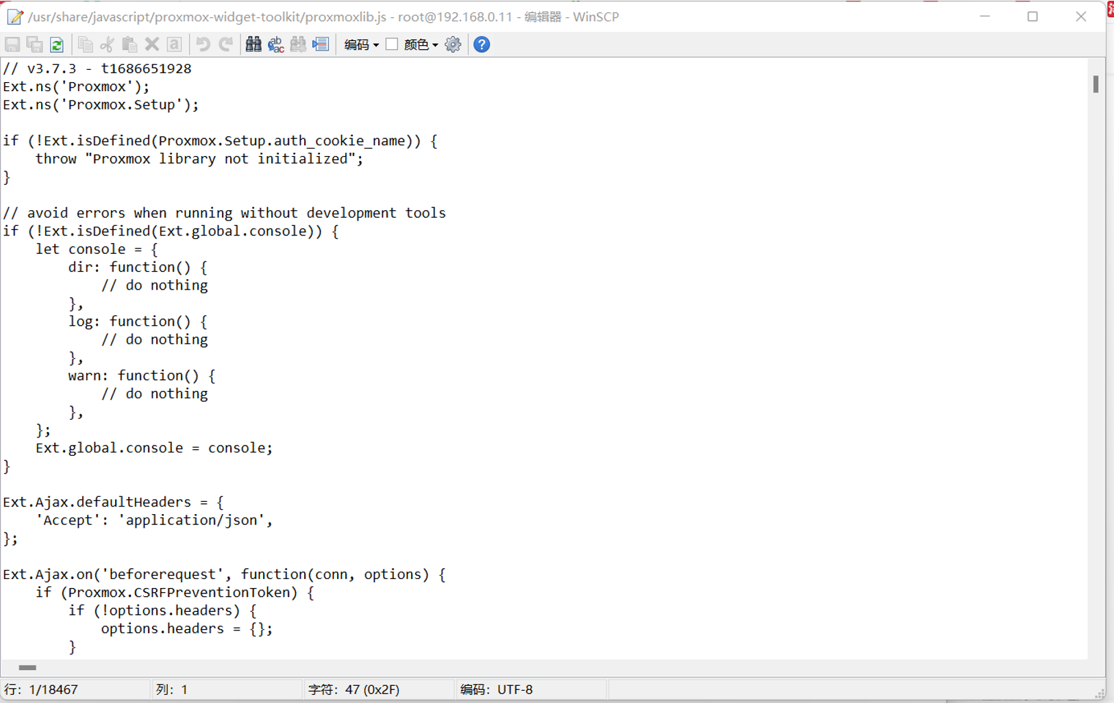Click the Cut scissors icon
Viewport: 1114px width, 703px height.
tap(107, 44)
